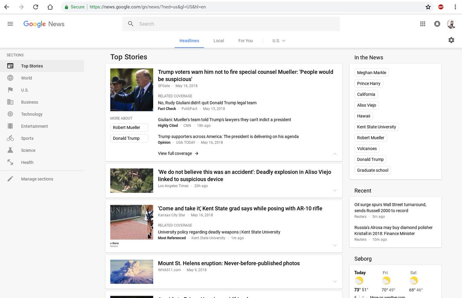
Task: Select the World section label
Action: click(x=27, y=78)
